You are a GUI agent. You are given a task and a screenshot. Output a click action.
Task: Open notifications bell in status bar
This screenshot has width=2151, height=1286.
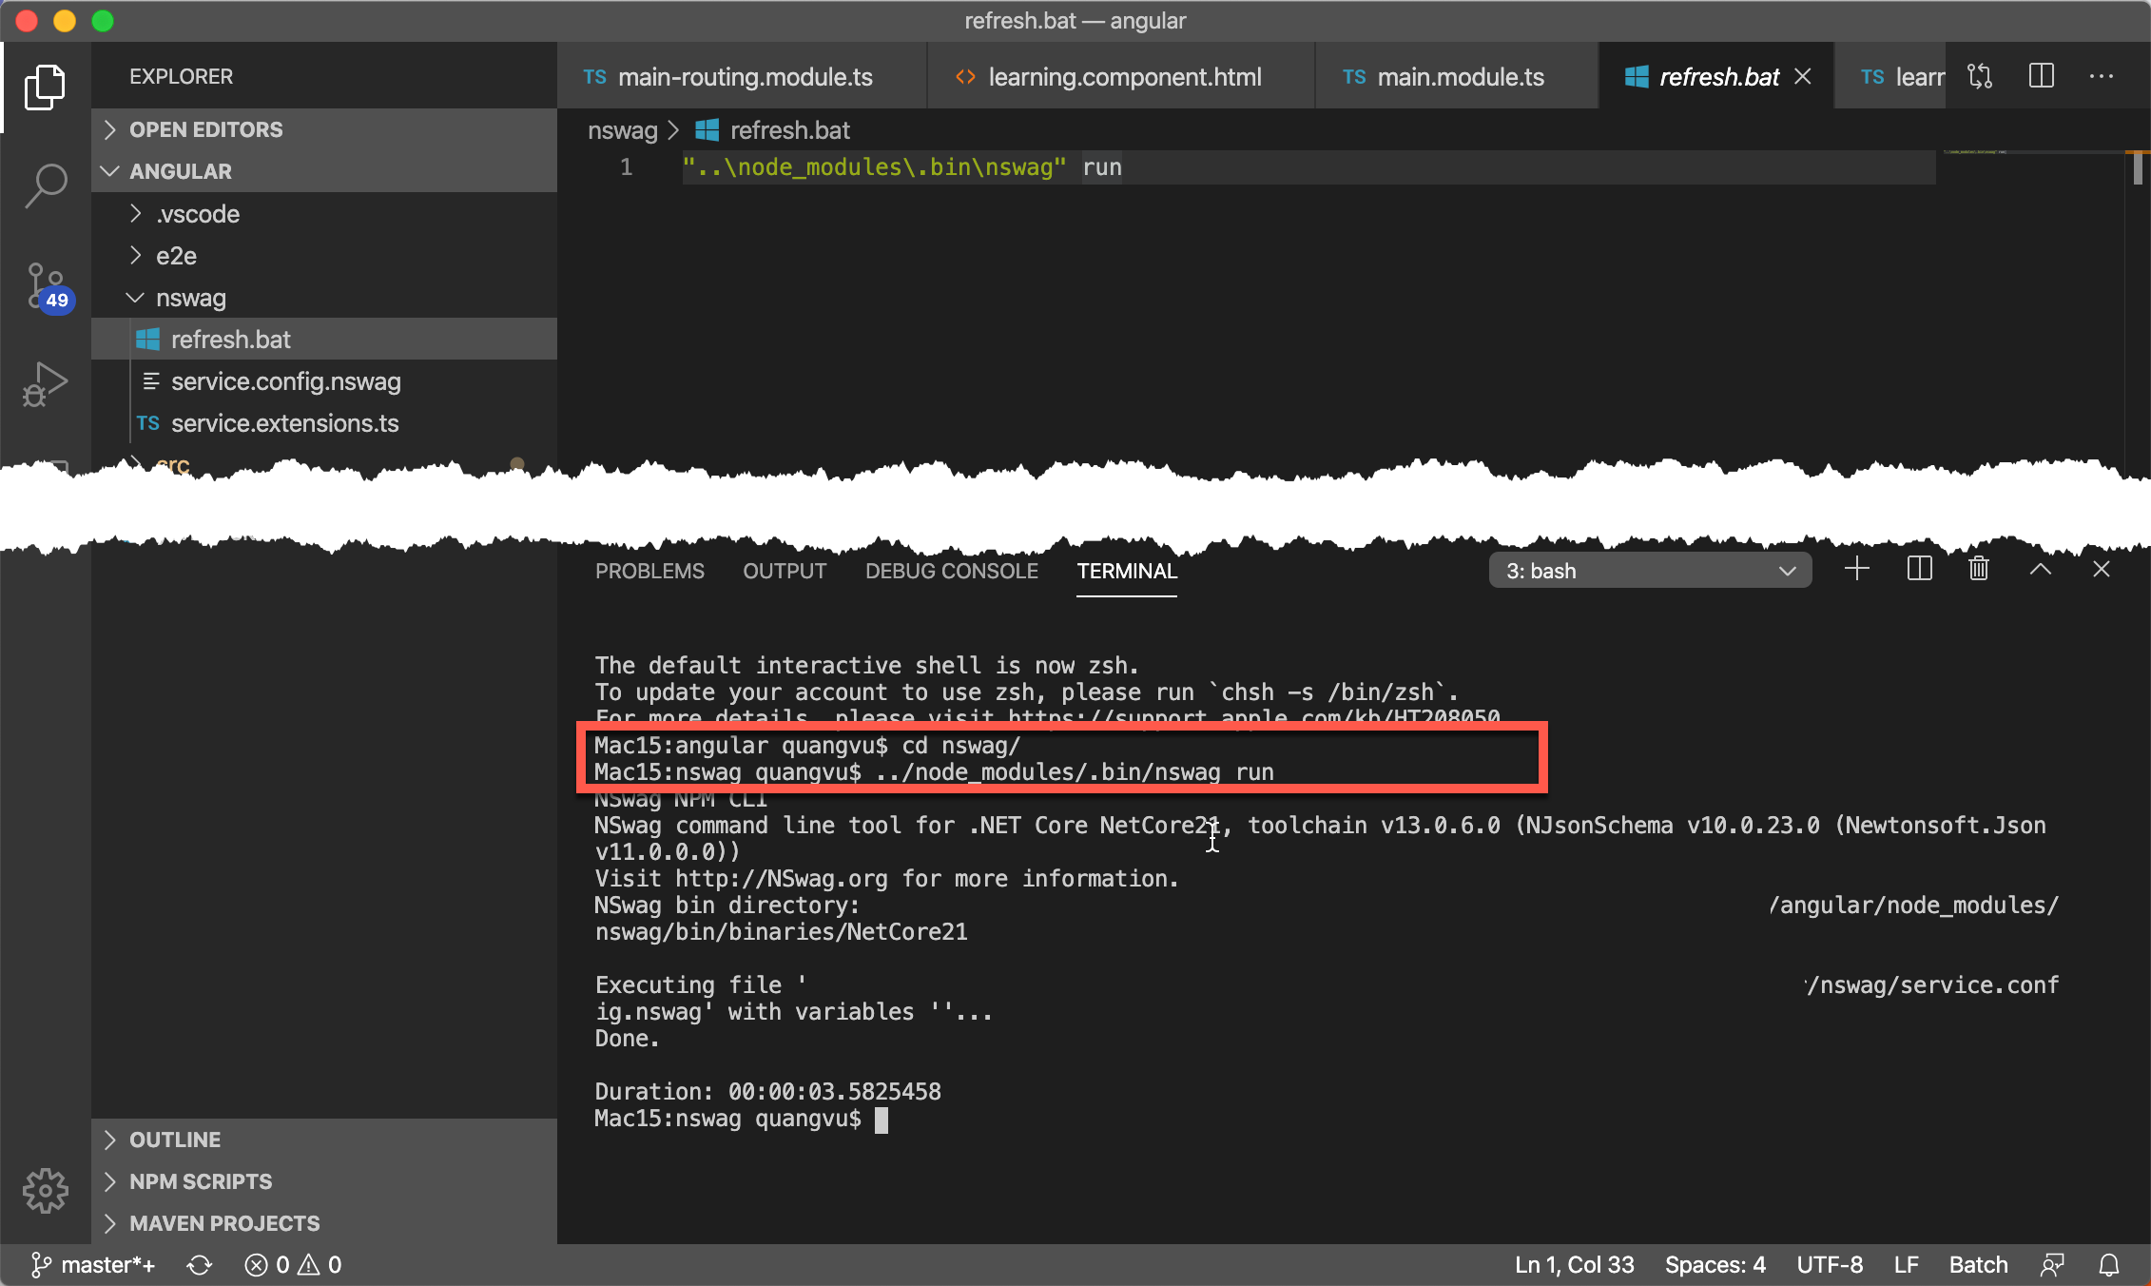pyautogui.click(x=2109, y=1265)
